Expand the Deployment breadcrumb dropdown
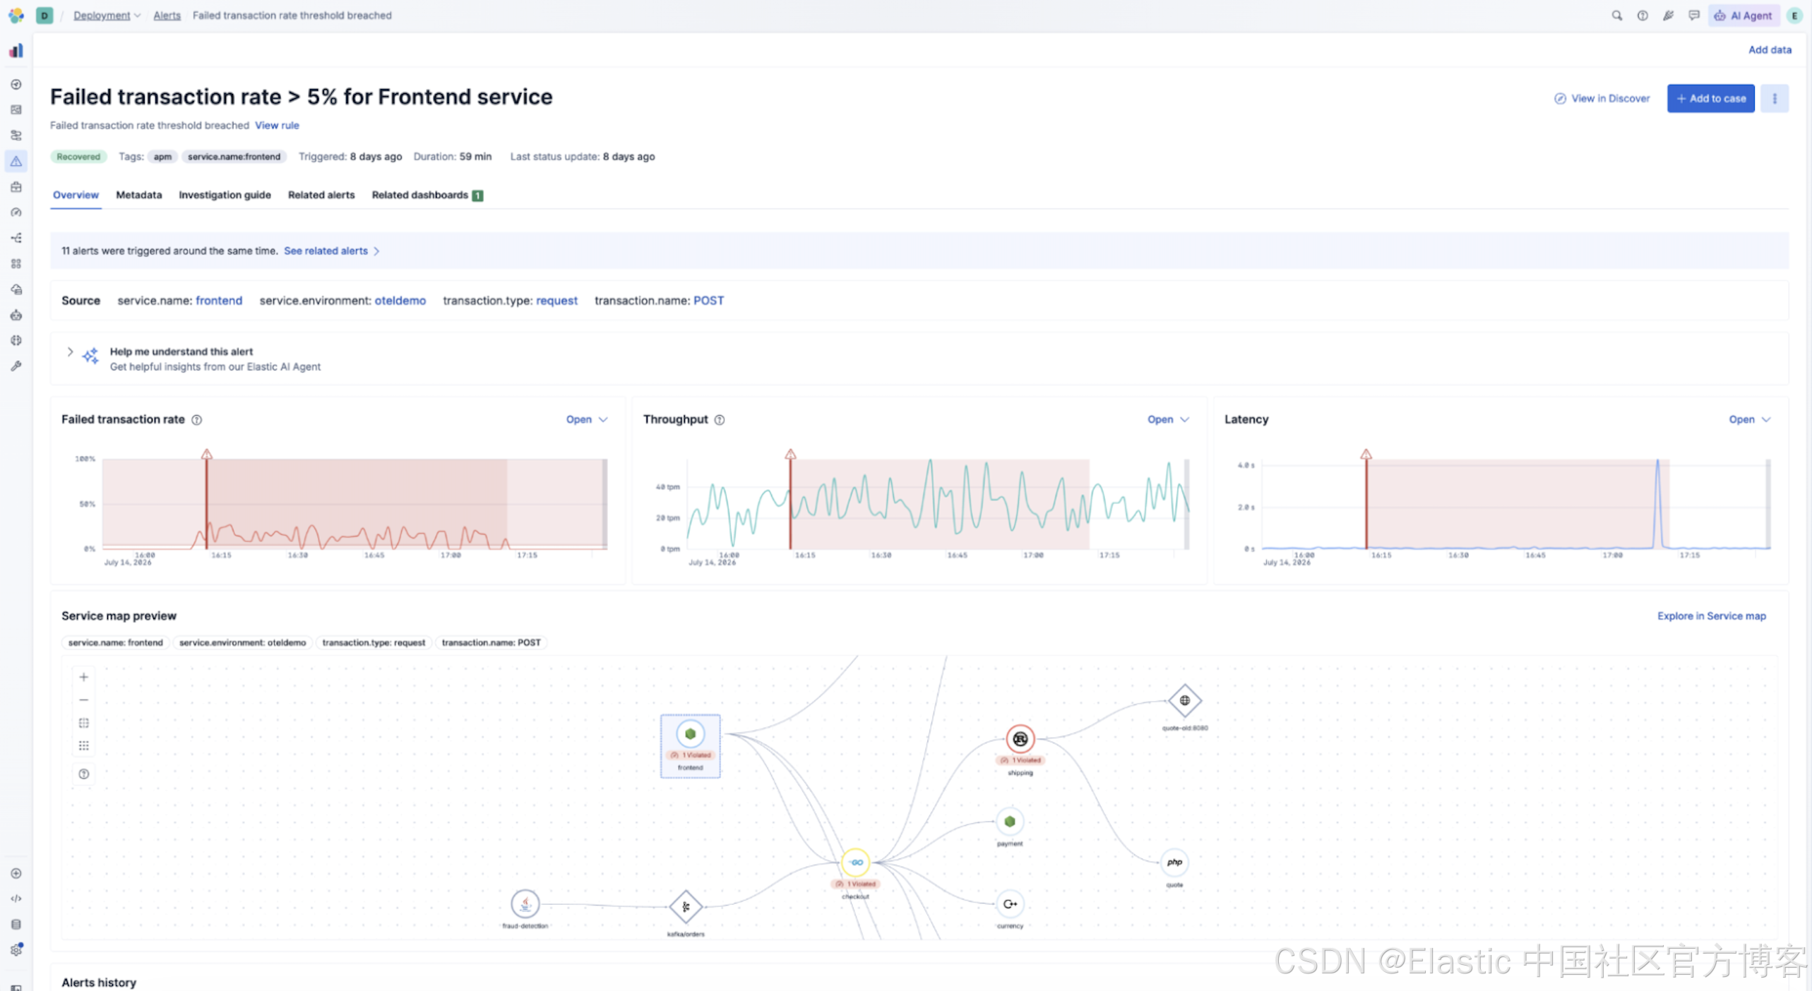 (x=107, y=16)
